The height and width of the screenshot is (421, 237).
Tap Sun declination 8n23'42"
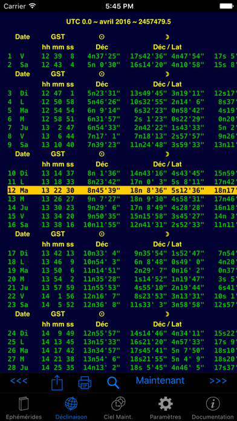pos(103,182)
